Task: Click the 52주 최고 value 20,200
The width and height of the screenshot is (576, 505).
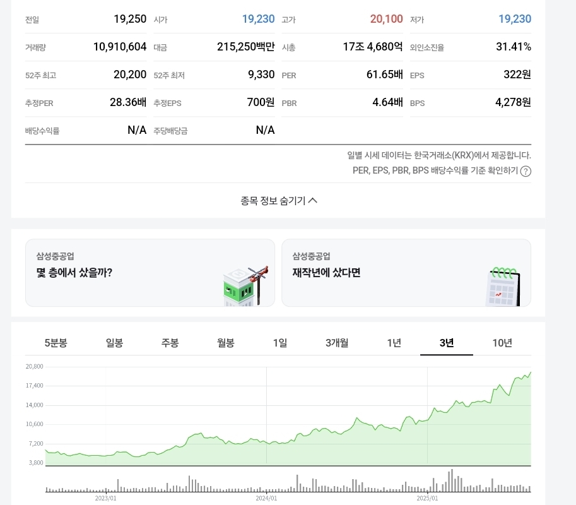Action: (x=130, y=74)
